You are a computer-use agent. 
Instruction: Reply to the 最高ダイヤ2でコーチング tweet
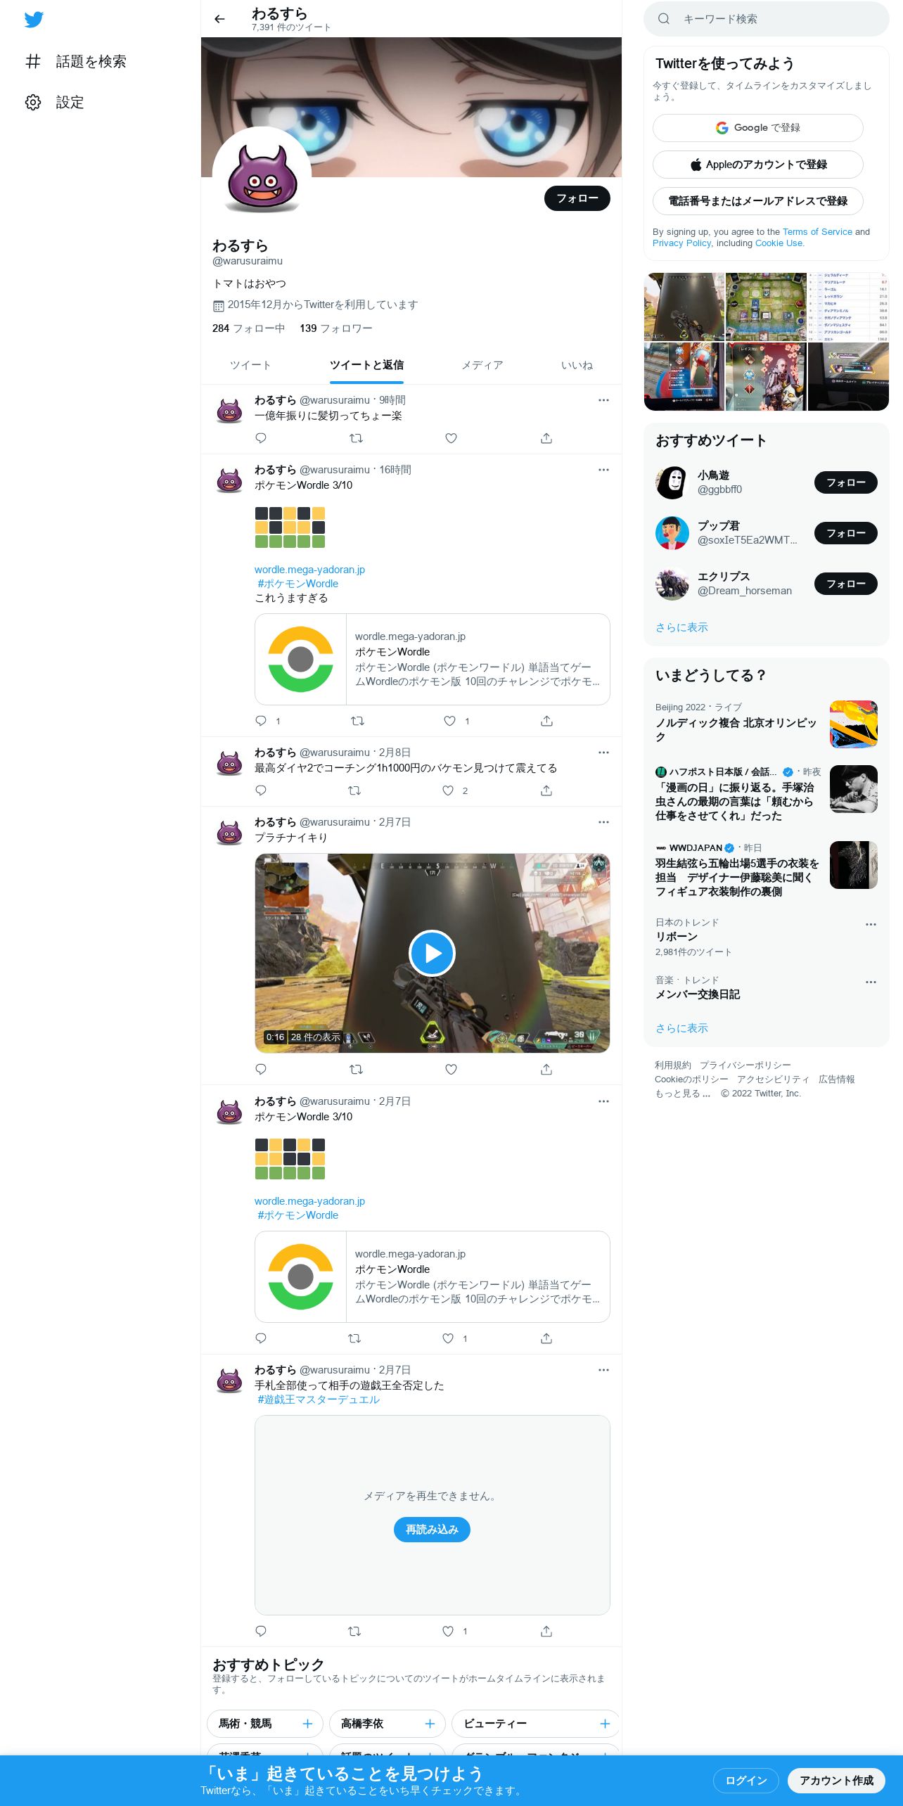click(261, 790)
